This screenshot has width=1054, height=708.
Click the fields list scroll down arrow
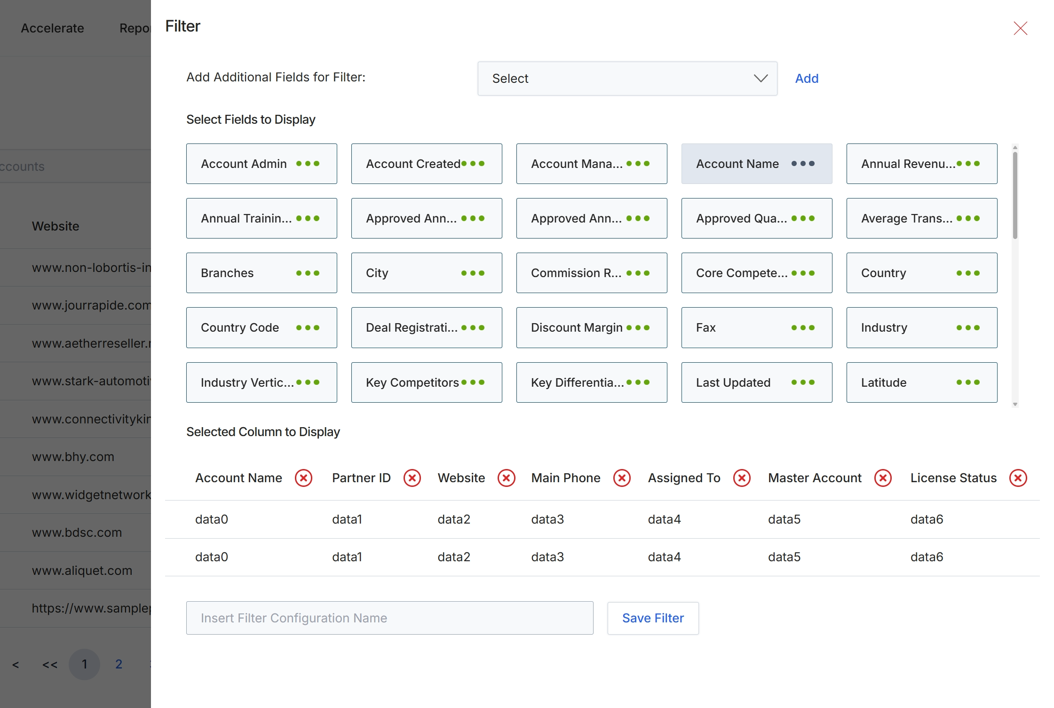pos(1015,404)
